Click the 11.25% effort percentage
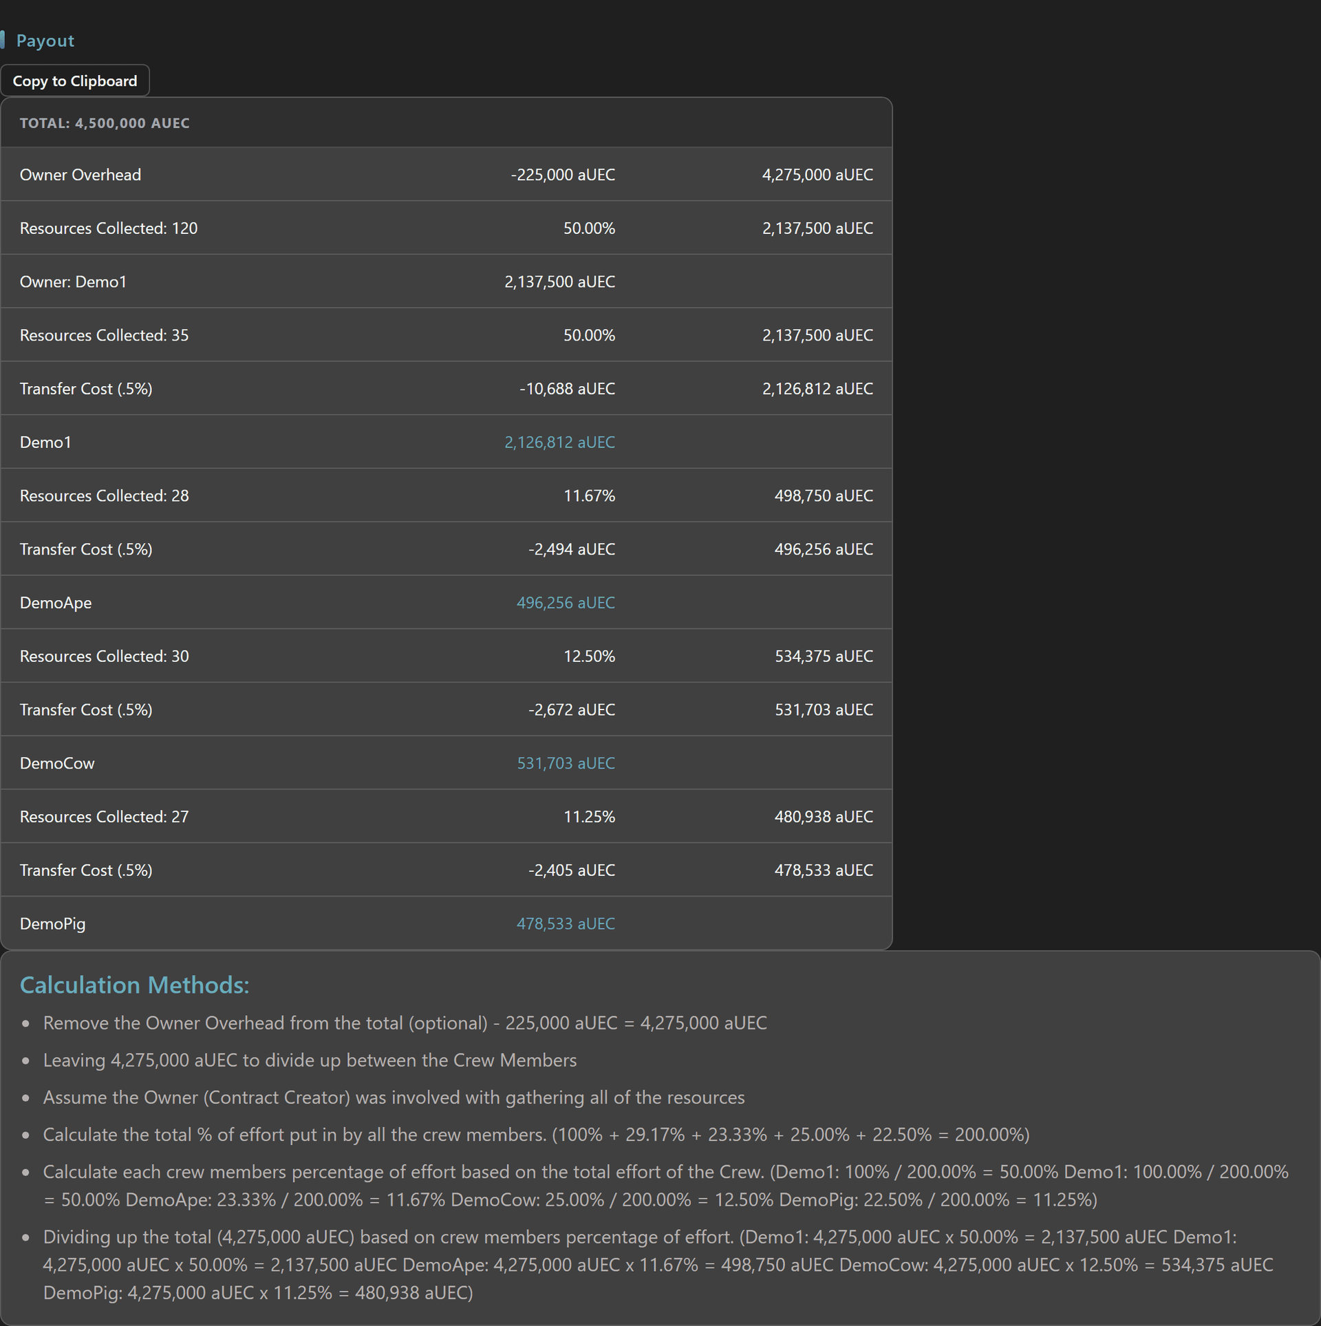The width and height of the screenshot is (1321, 1326). coord(590,817)
